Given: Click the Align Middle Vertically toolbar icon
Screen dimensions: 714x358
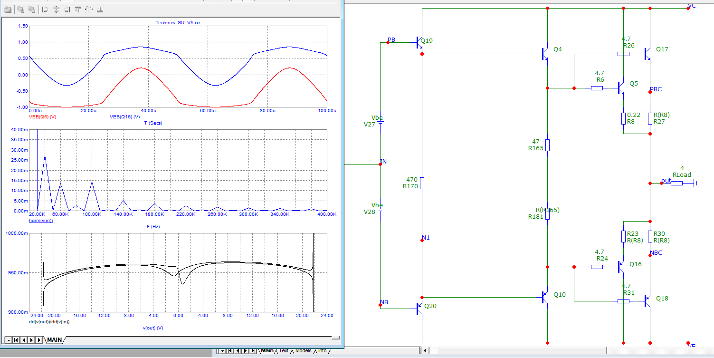Looking at the screenshot, I should pos(89,9).
